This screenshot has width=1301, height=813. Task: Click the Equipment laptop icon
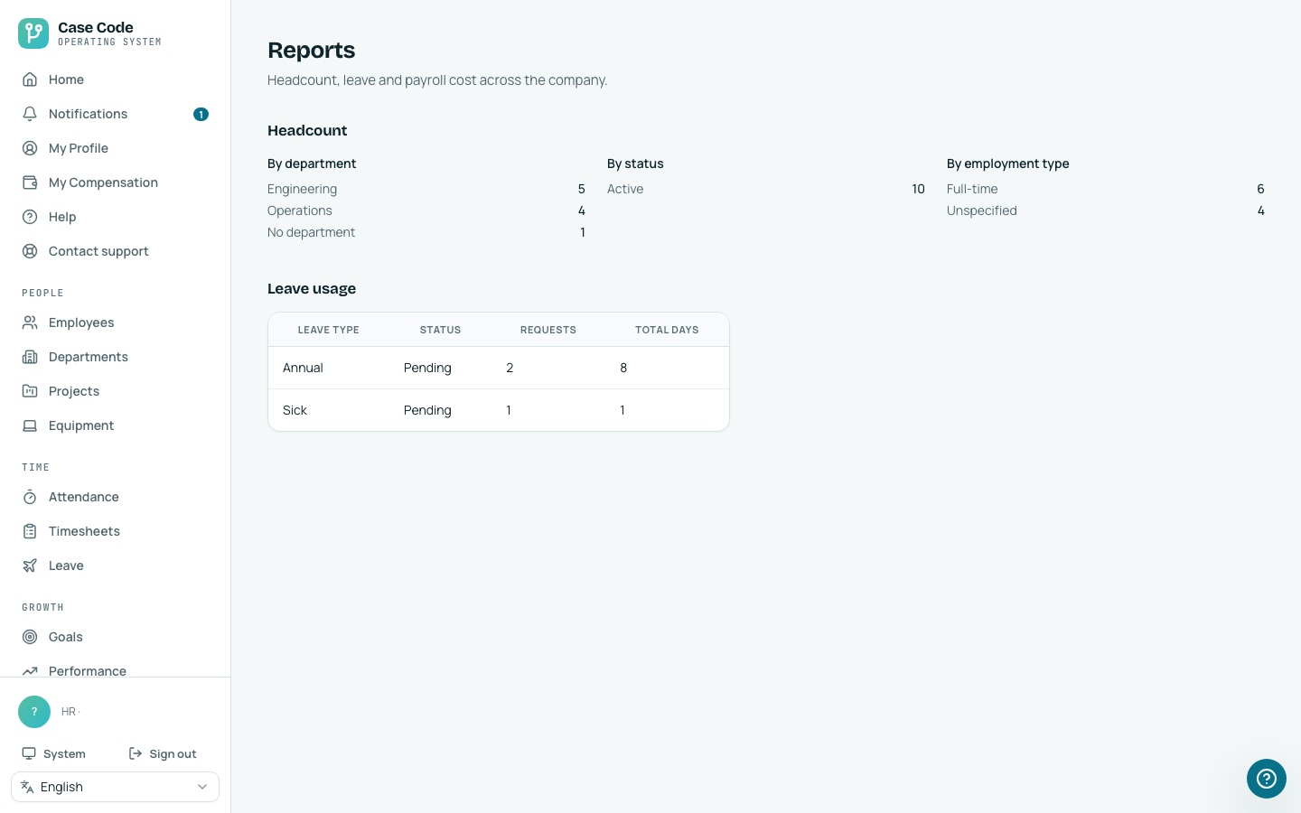click(x=30, y=425)
